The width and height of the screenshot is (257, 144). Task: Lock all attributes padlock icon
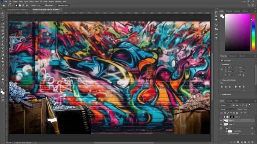coord(237,113)
